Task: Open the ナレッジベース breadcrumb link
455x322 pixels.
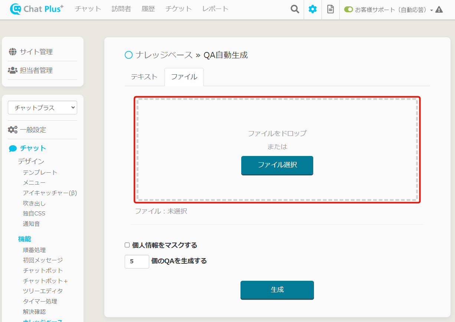Action: pos(164,55)
